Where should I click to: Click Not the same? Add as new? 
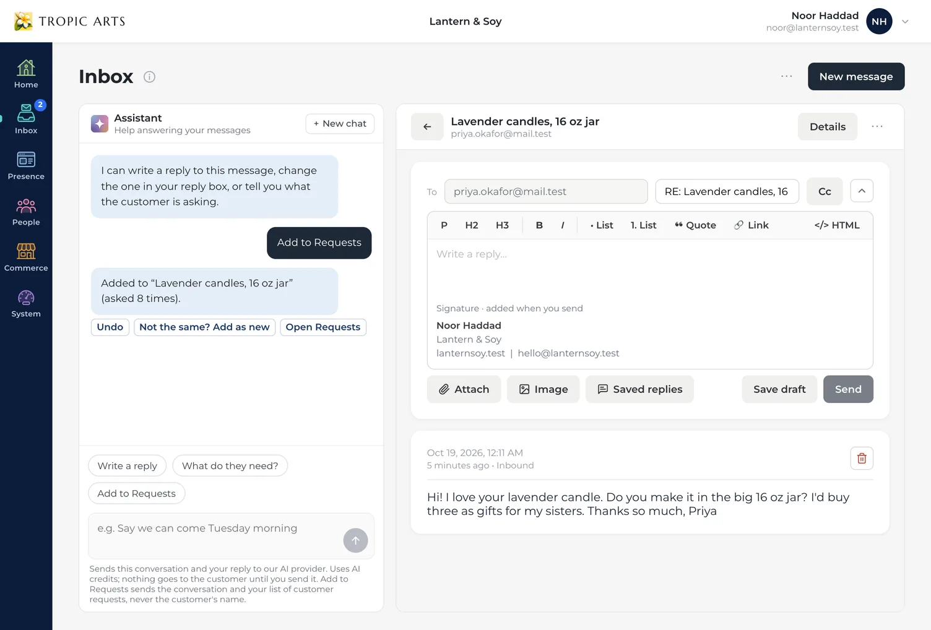coord(204,327)
